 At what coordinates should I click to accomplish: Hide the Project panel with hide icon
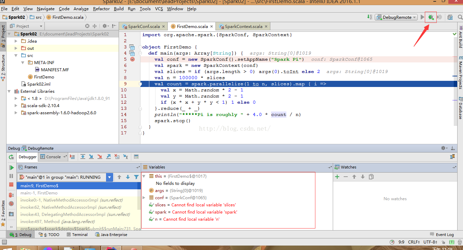(x=114, y=26)
